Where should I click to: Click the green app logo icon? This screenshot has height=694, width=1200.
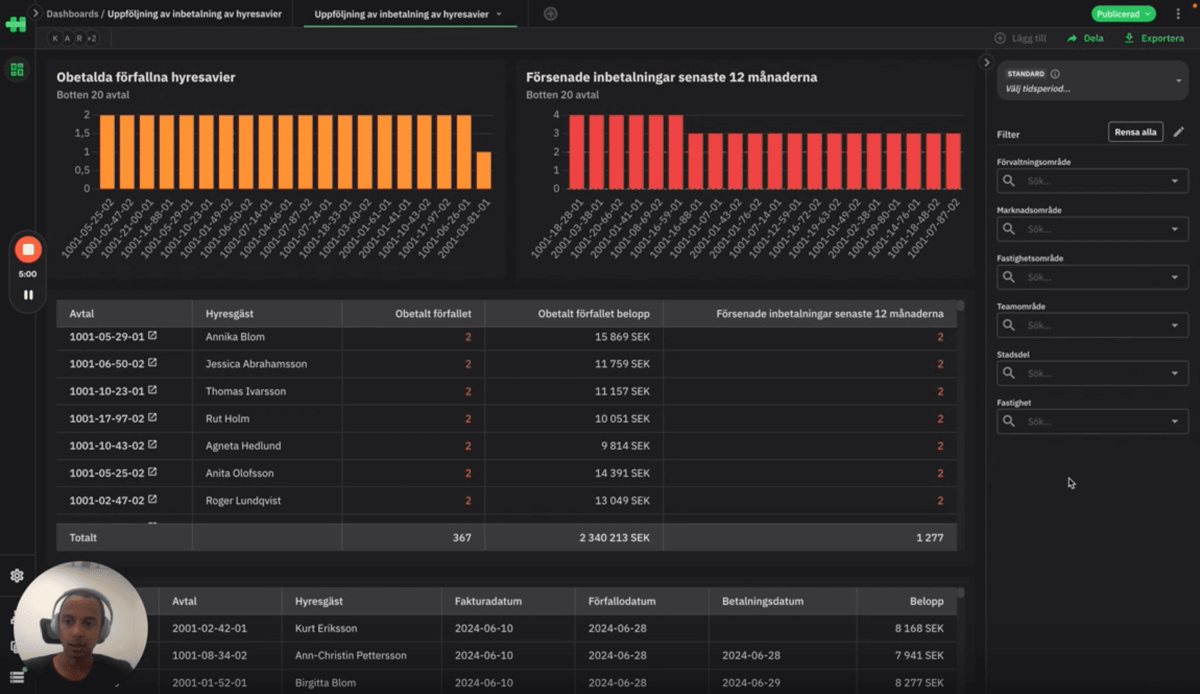[16, 24]
